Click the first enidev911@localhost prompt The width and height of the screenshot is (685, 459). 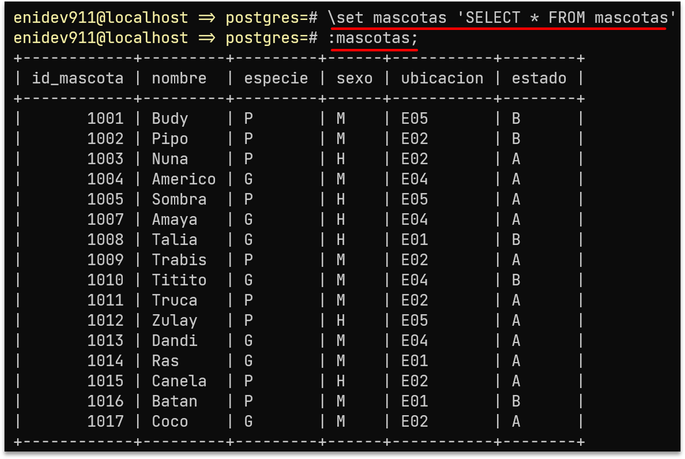(101, 17)
